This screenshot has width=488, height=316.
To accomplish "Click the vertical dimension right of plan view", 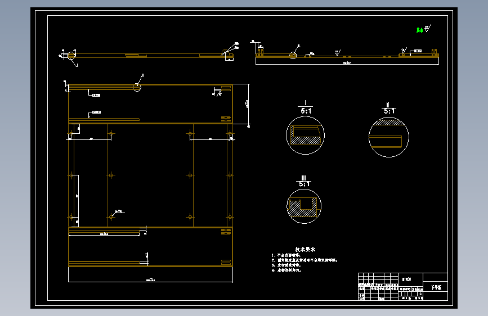I will 248,104.
